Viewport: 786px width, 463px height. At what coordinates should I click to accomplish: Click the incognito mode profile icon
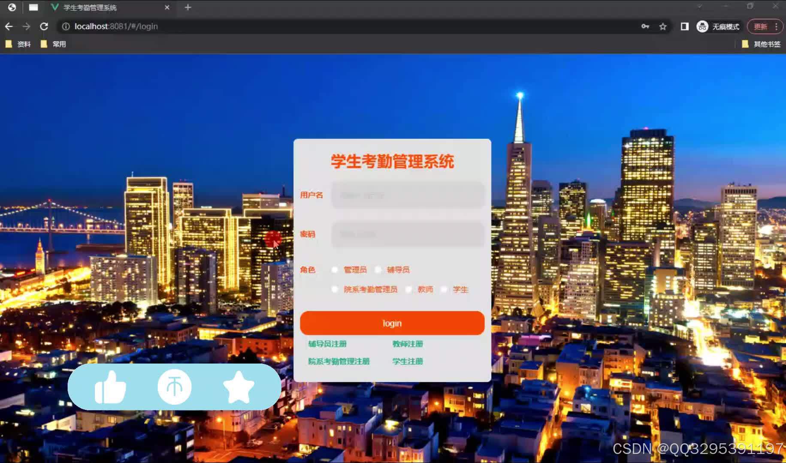(702, 27)
